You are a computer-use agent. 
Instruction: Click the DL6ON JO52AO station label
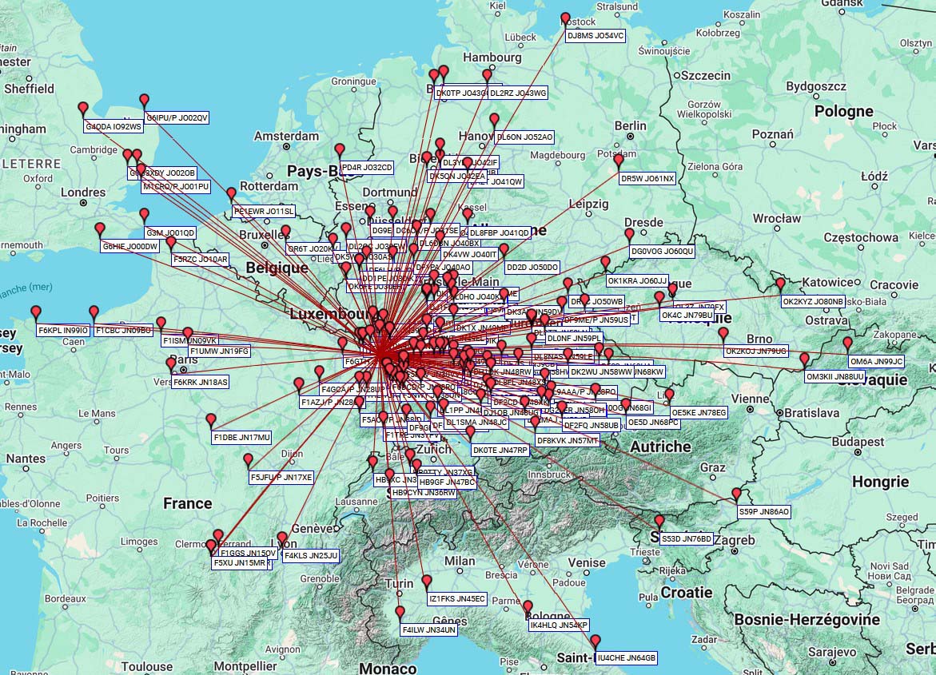pyautogui.click(x=524, y=137)
